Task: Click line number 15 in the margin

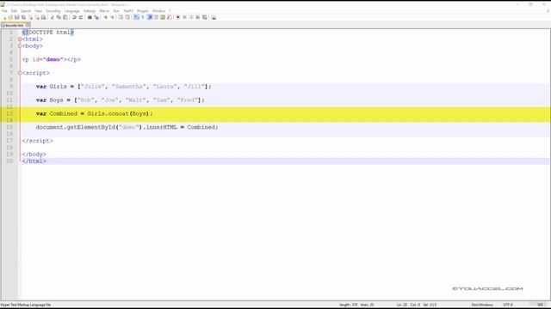Action: pos(9,127)
